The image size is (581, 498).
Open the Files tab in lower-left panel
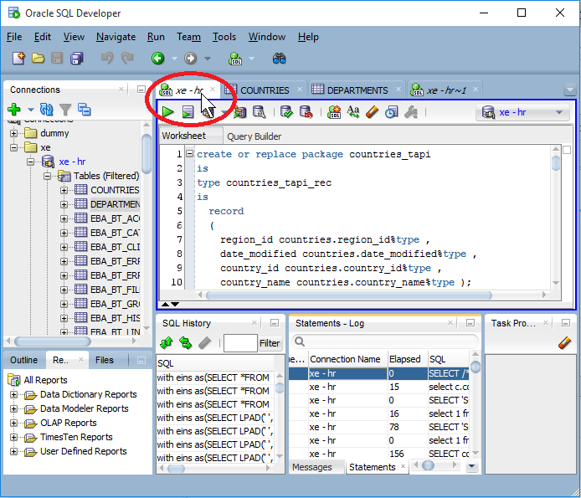tap(104, 360)
